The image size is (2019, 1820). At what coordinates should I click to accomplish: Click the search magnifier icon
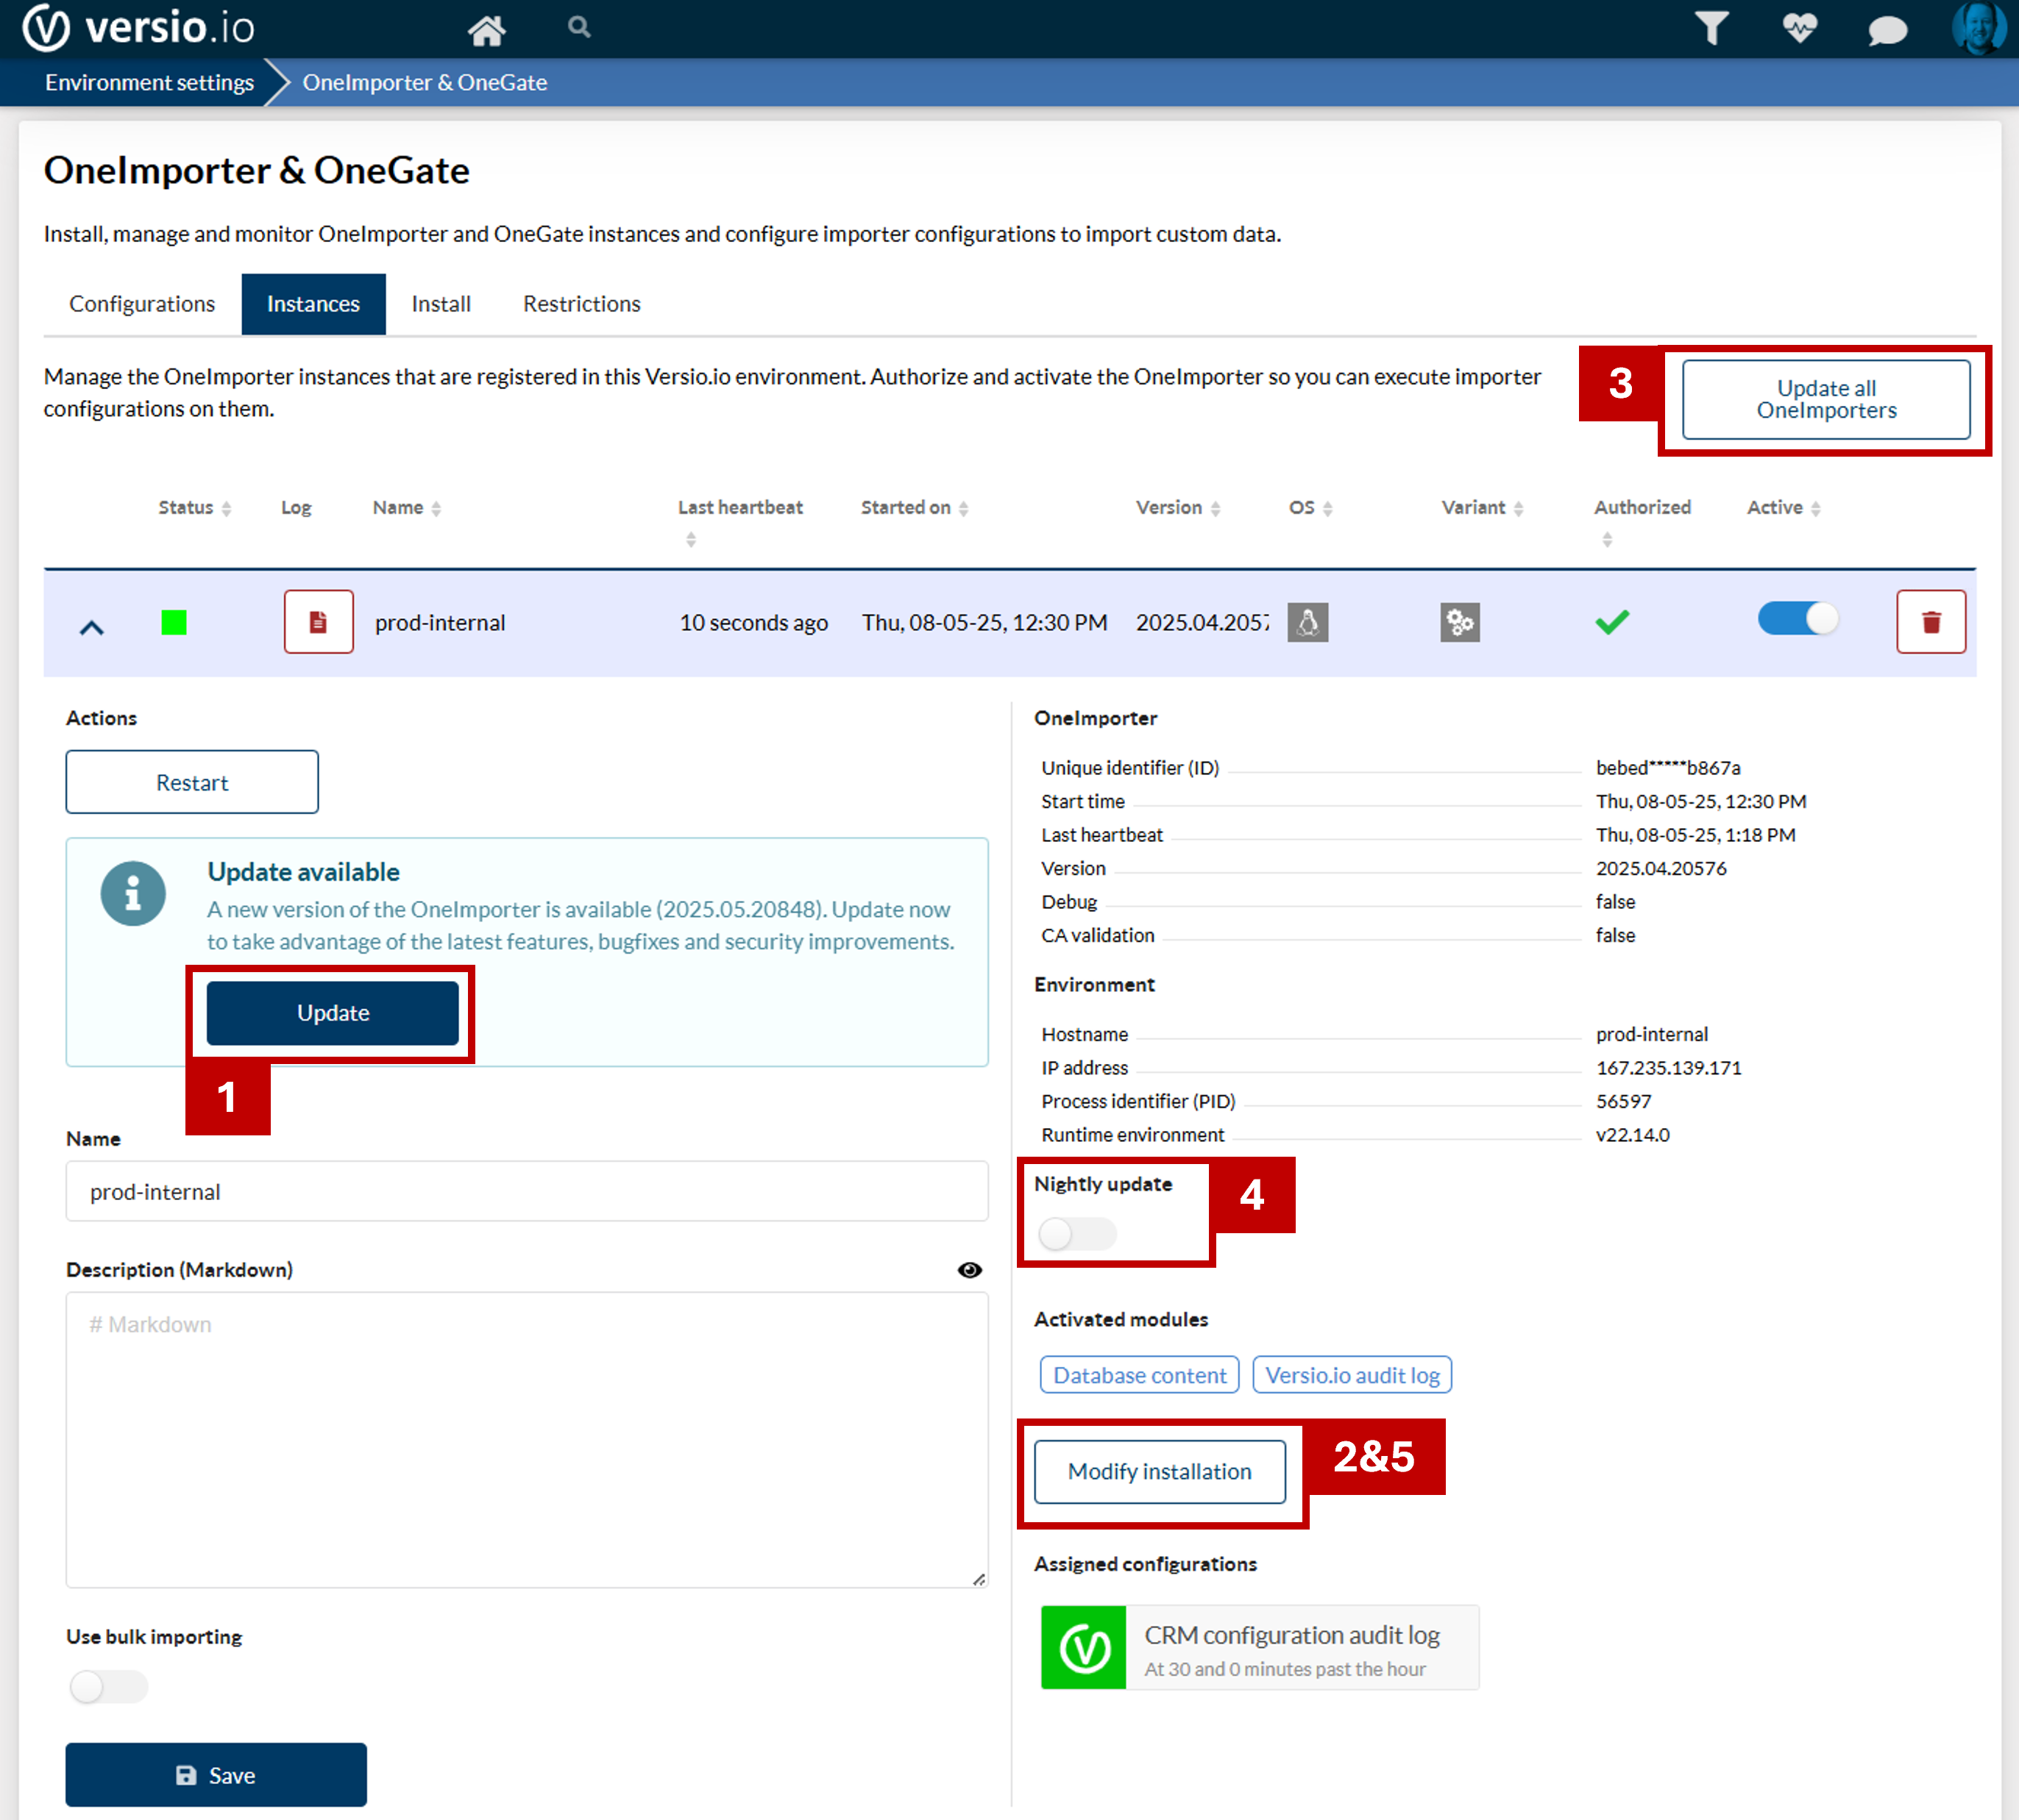(x=578, y=27)
